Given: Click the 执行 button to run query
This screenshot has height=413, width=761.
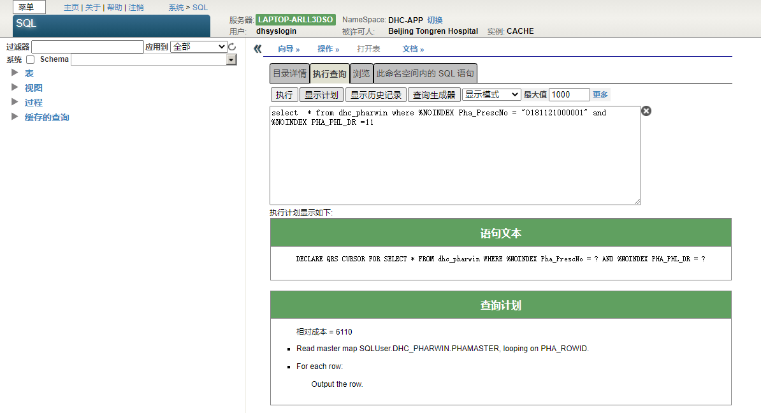Looking at the screenshot, I should click(x=284, y=95).
